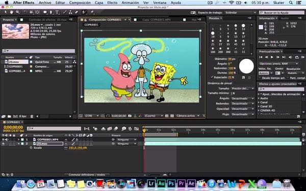Select the Zoom magnifier tool
This screenshot has width=306, height=191.
pyautogui.click(x=18, y=12)
